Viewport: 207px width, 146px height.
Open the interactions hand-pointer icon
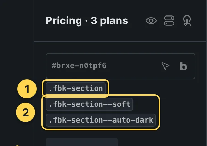(x=187, y=21)
